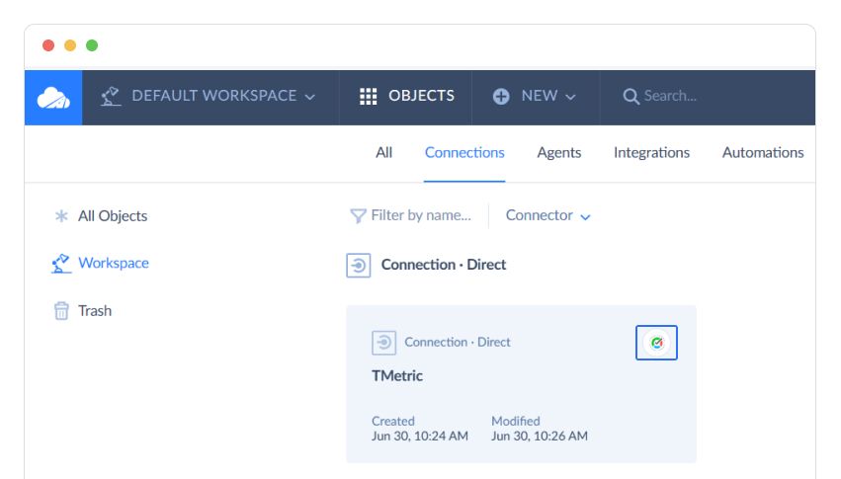Click the filter funnel icon
Screen dimensions: 841x479
pyautogui.click(x=358, y=216)
